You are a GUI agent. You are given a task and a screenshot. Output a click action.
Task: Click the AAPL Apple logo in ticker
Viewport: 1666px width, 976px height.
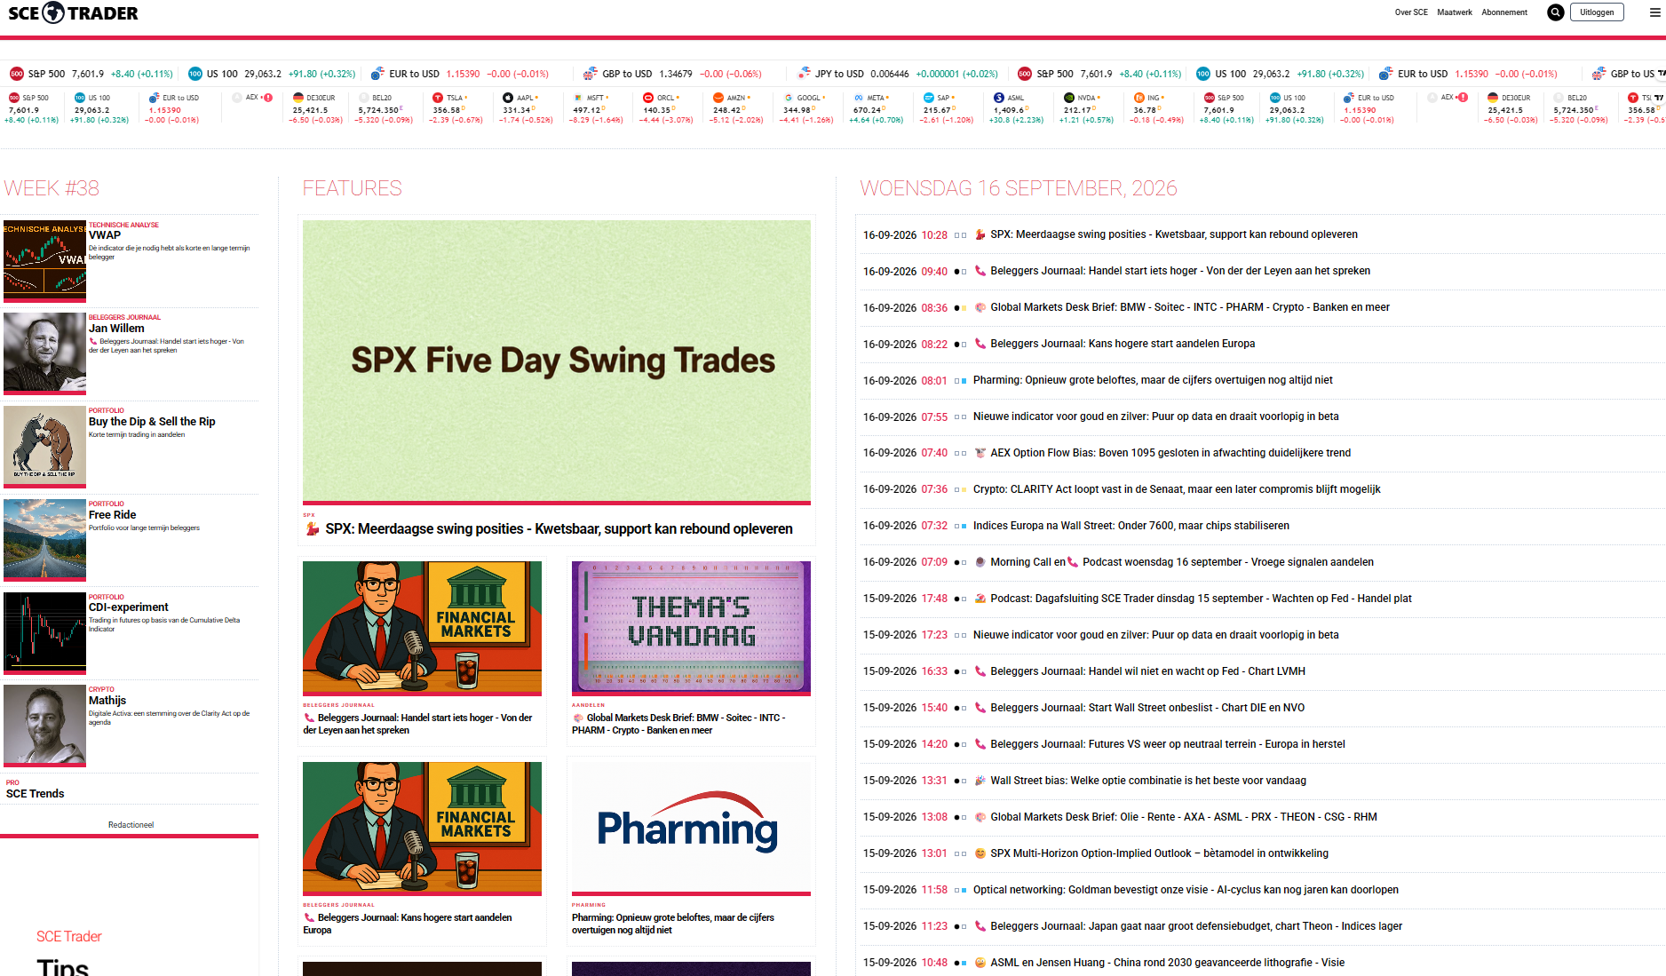(x=508, y=98)
